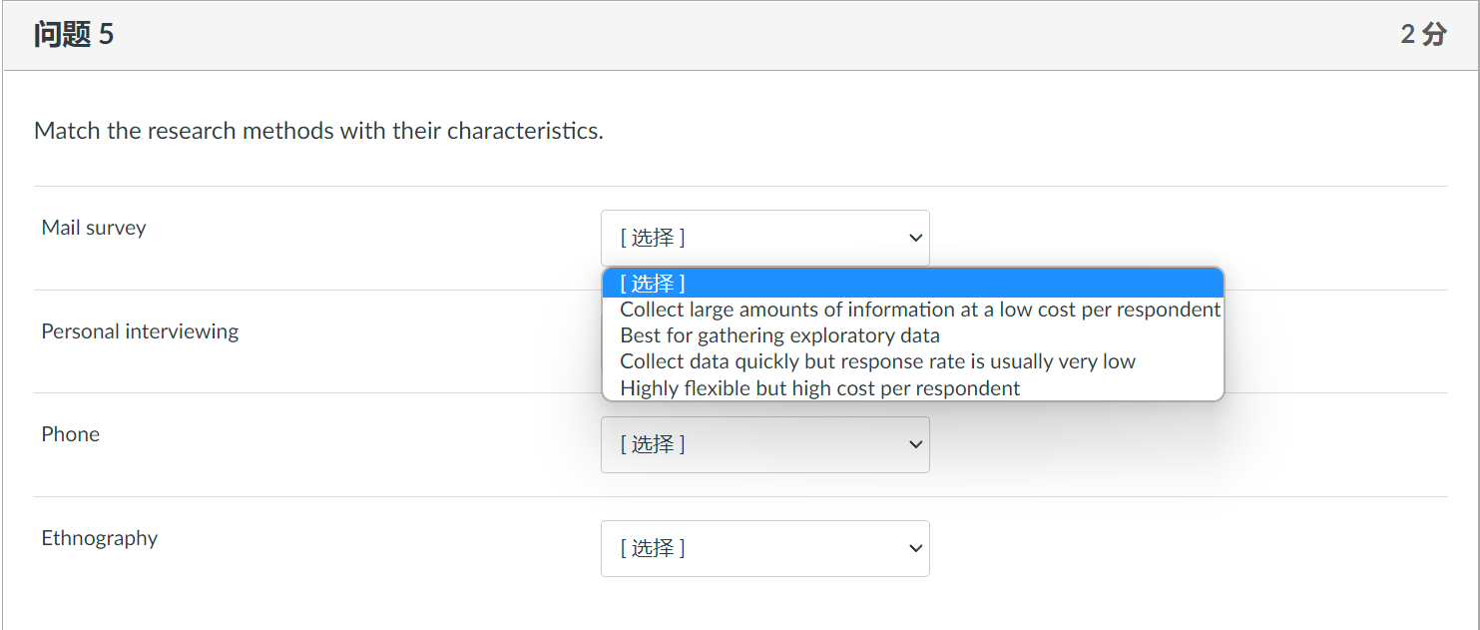Click the "问题 5" question title

click(74, 35)
